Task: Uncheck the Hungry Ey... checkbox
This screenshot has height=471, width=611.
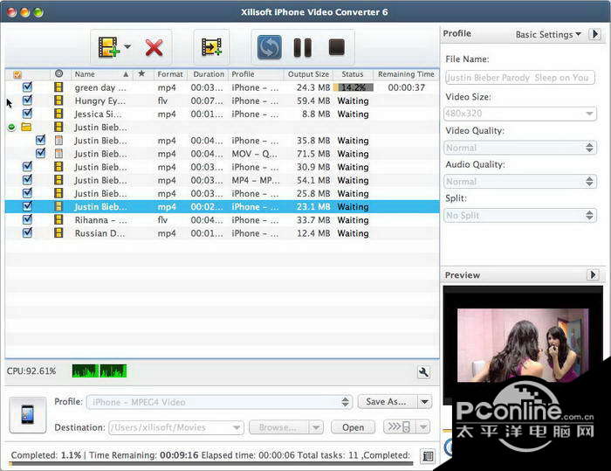Action: [x=27, y=100]
